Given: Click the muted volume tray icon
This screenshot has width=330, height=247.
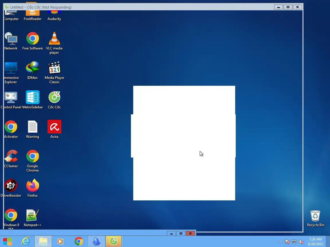Looking at the screenshot, I should coord(301,242).
